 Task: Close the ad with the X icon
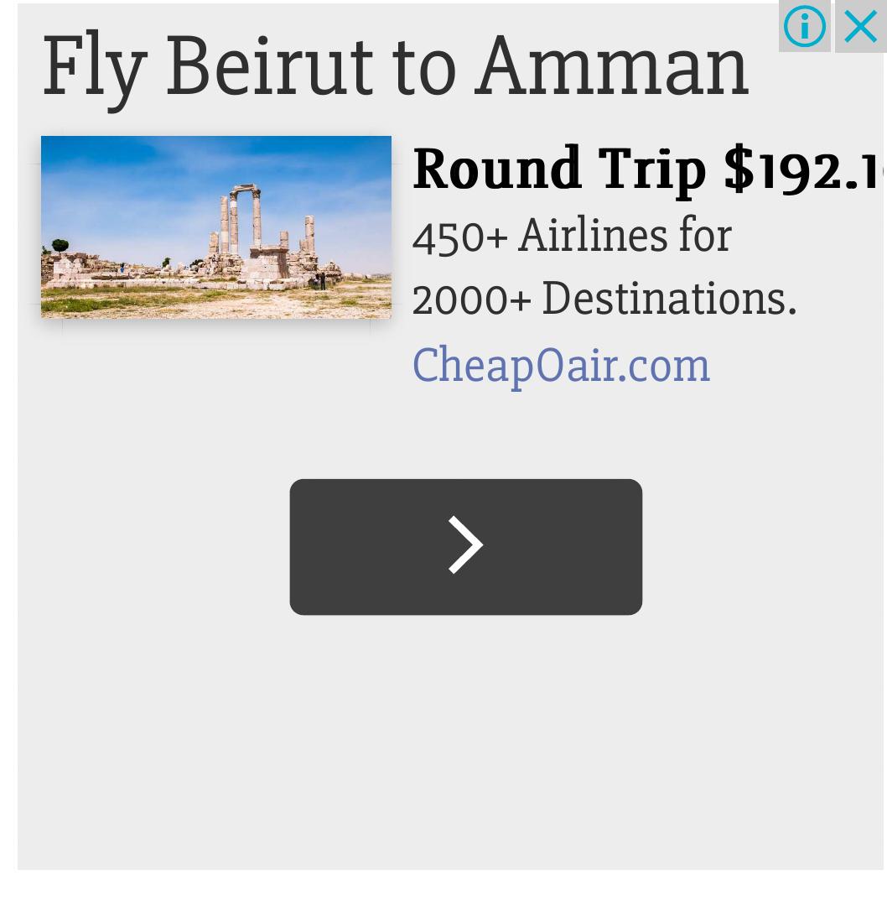[861, 27]
